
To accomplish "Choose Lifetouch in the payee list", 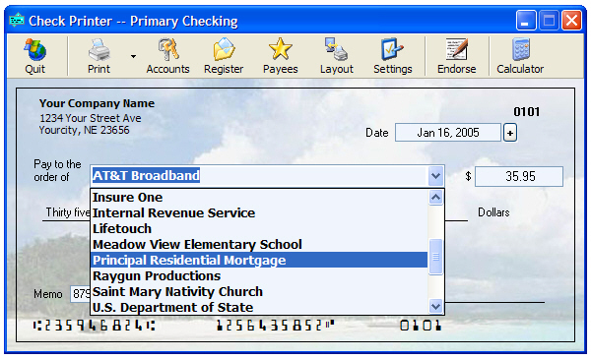I will (259, 229).
